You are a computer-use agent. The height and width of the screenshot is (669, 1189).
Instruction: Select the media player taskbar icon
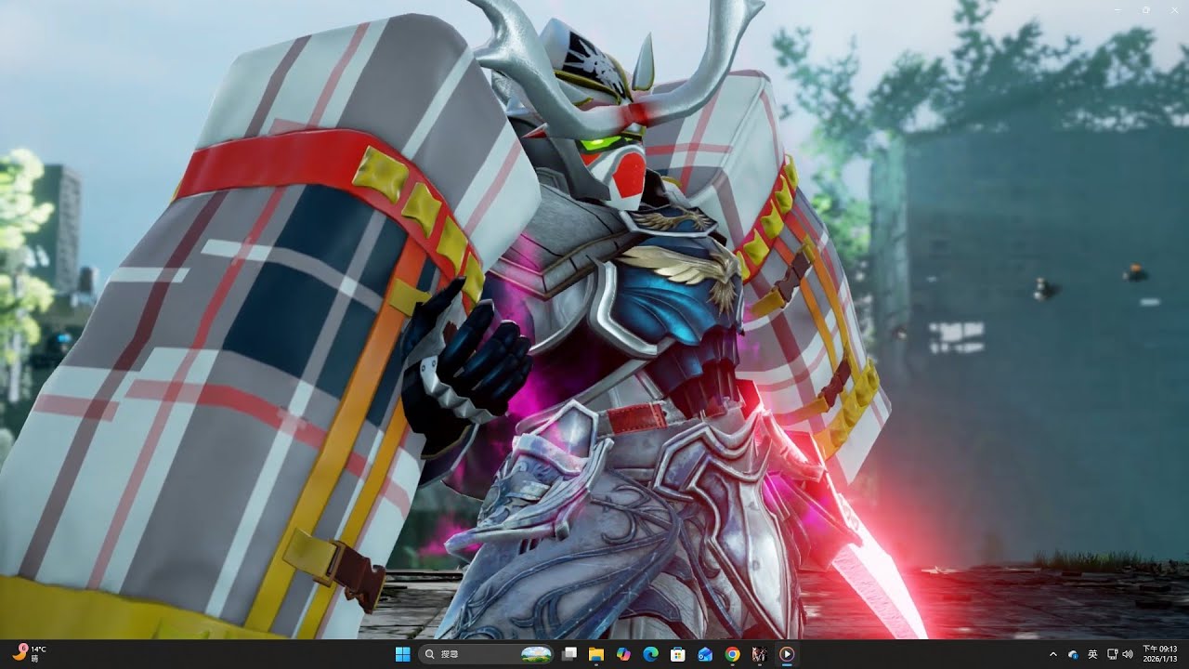coord(787,654)
